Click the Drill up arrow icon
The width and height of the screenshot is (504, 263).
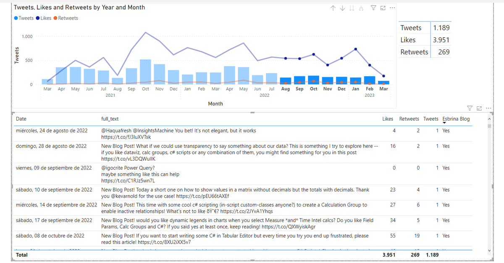point(333,8)
